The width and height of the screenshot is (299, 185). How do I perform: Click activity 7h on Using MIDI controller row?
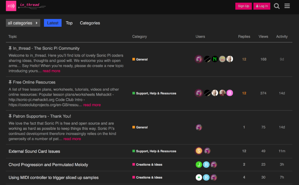tap(282, 177)
